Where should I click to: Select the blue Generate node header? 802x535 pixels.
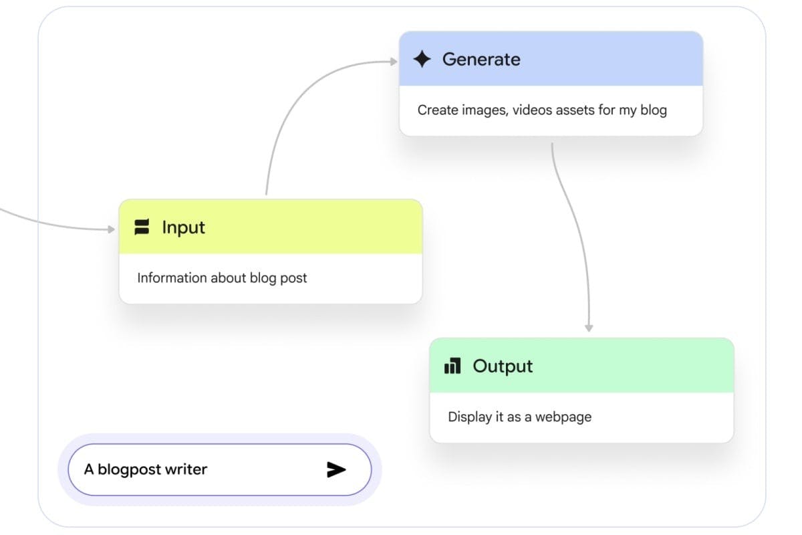551,59
